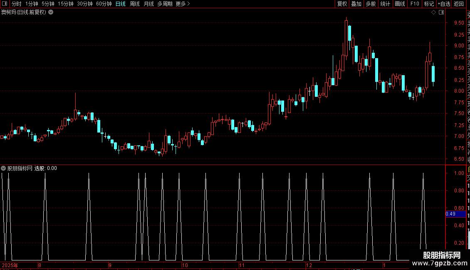Click month 12 marker on time axis
The width and height of the screenshot is (470, 270).
[x=309, y=265]
